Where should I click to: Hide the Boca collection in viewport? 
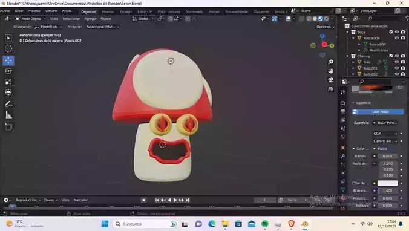[x=397, y=32]
